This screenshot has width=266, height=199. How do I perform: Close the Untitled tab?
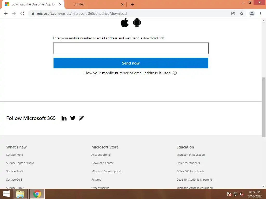pyautogui.click(x=122, y=4)
